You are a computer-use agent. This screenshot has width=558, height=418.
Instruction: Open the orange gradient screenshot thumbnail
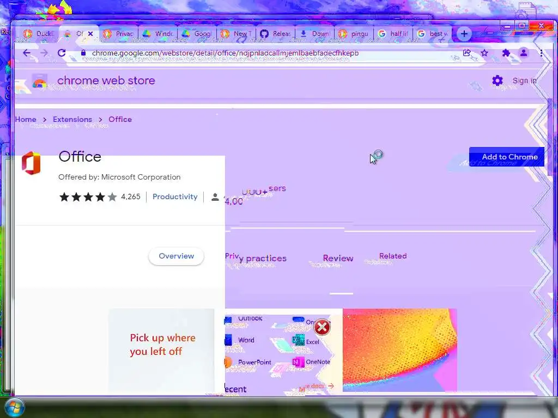tap(399, 350)
